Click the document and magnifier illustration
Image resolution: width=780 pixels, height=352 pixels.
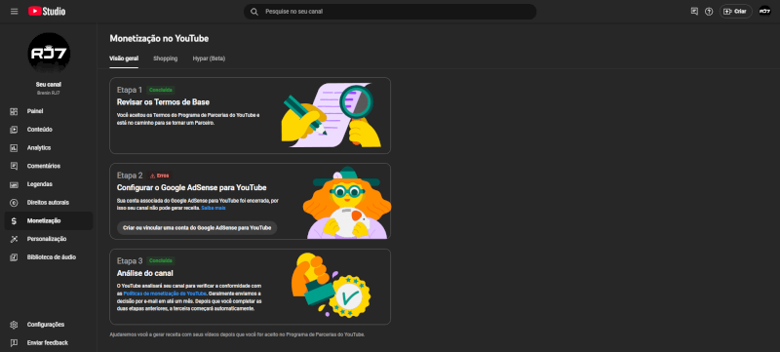click(x=331, y=115)
